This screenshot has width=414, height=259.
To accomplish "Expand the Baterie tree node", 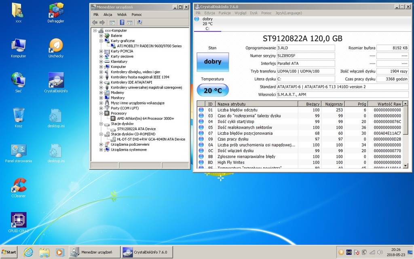I will click(101, 36).
